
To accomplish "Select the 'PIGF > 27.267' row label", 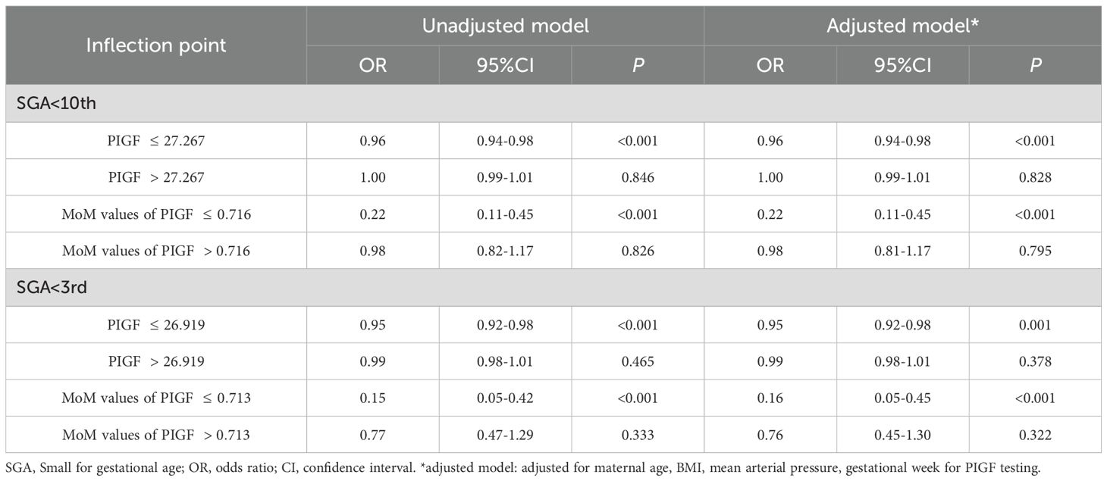I will pos(156,177).
